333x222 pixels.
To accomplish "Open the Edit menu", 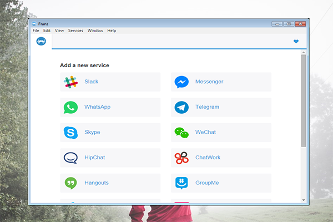I will tap(47, 31).
